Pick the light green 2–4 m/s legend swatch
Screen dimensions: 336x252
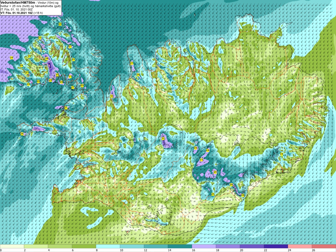[x=36, y=246]
